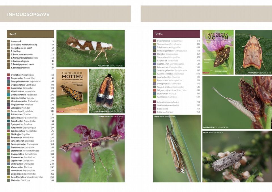The height and width of the screenshot is (192, 272).
Task: Open the Dominomotten Autostichidae entry
Action: click(x=169, y=41)
